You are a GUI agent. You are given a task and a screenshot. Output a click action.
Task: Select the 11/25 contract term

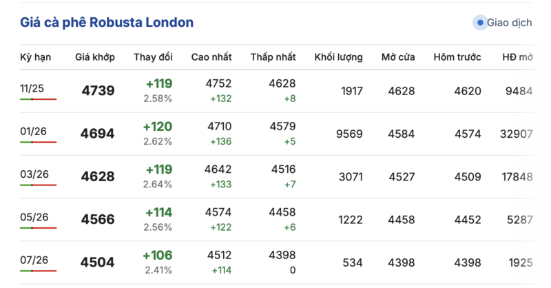click(32, 87)
